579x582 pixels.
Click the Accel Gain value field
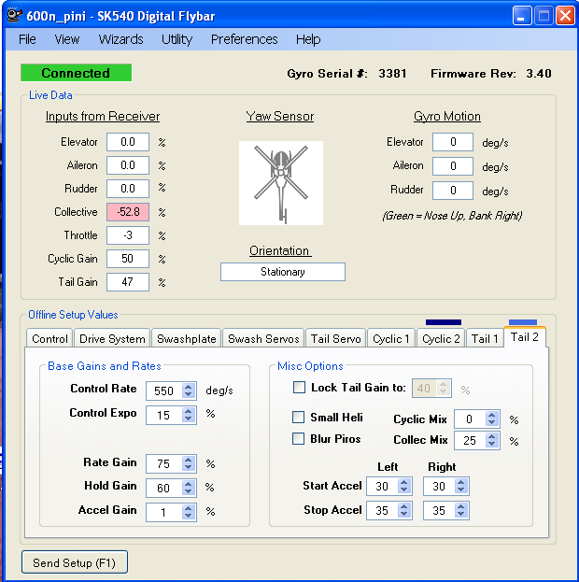click(x=164, y=512)
